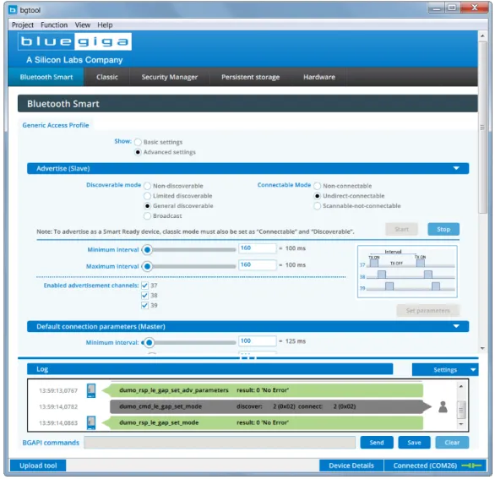
Task: Click the Start advertising button
Action: click(x=401, y=229)
